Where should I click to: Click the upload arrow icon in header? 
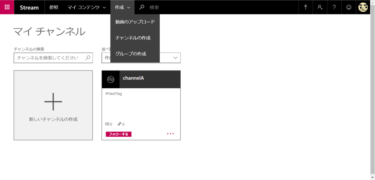306,7
